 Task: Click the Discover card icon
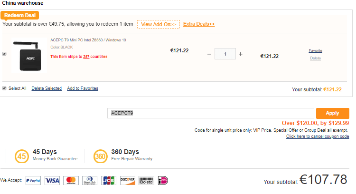[x=128, y=181]
